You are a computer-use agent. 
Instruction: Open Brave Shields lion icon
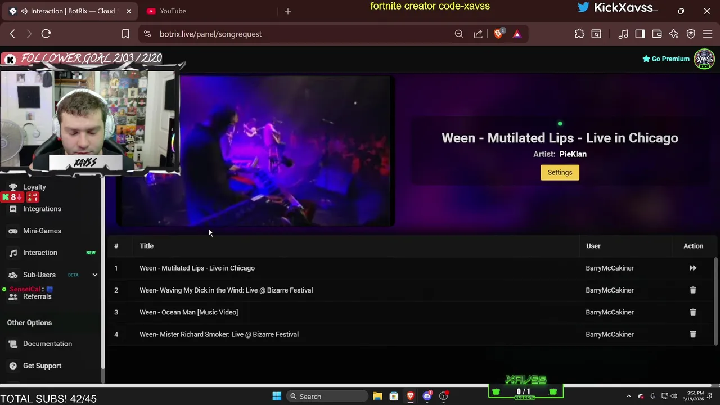click(x=498, y=34)
